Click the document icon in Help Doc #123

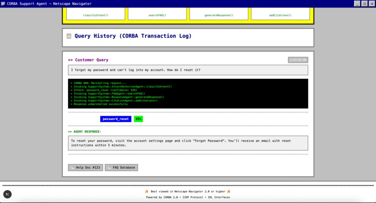tap(73, 168)
